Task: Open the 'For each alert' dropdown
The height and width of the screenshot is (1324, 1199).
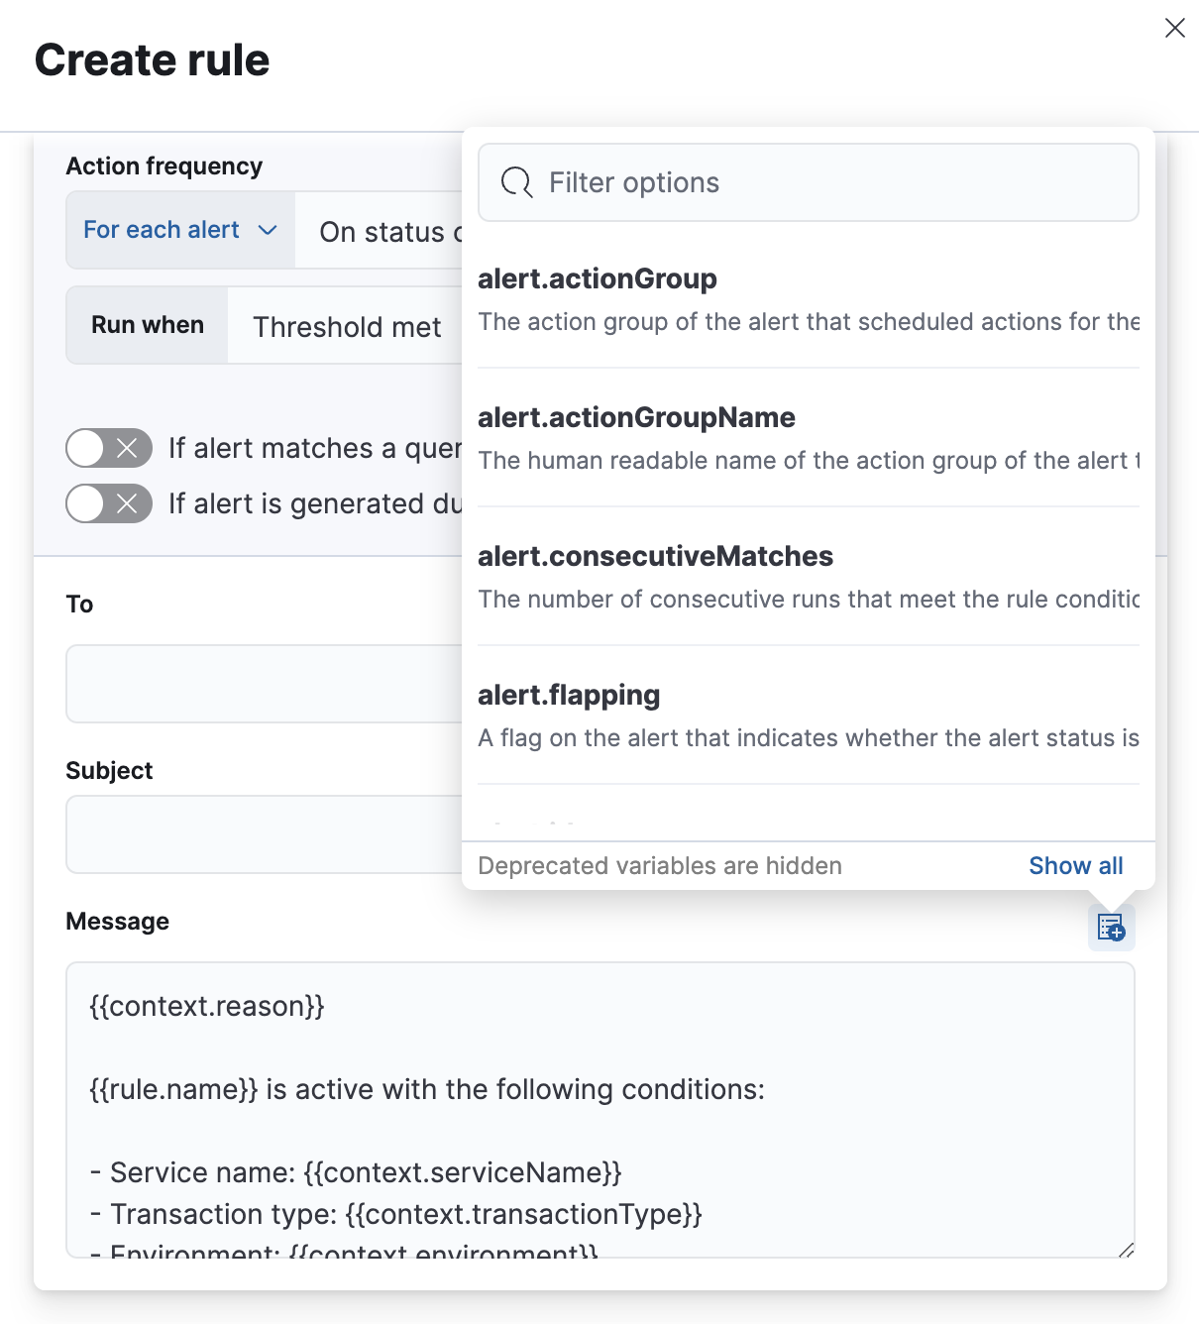Action: pos(179,230)
